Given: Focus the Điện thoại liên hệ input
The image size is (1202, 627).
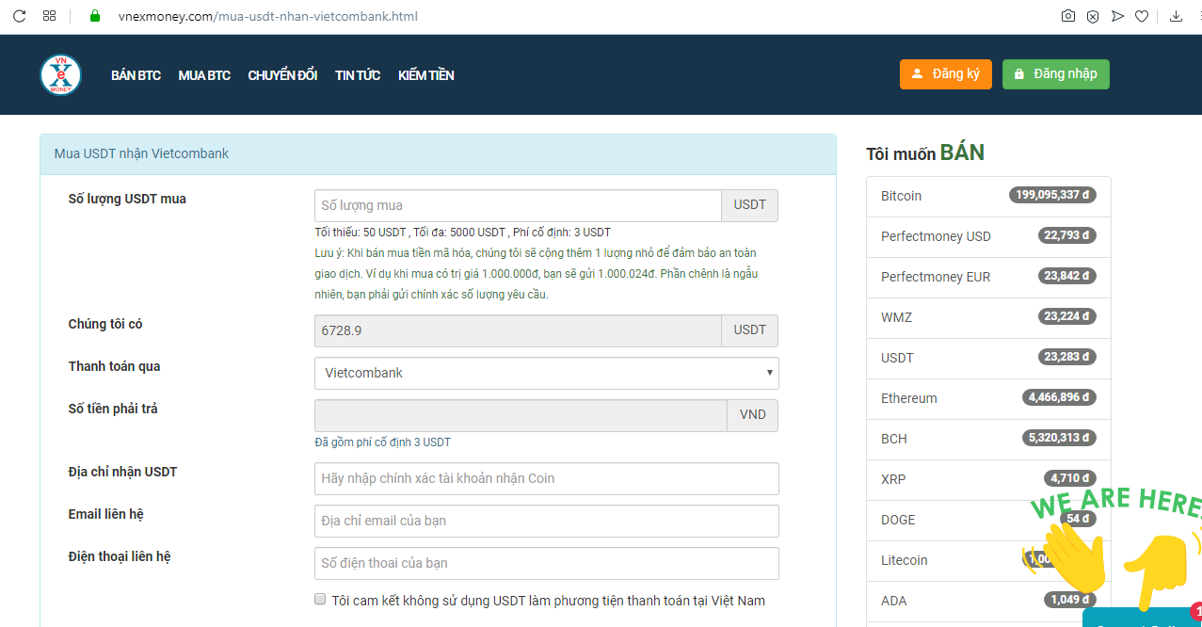Looking at the screenshot, I should tap(546, 563).
